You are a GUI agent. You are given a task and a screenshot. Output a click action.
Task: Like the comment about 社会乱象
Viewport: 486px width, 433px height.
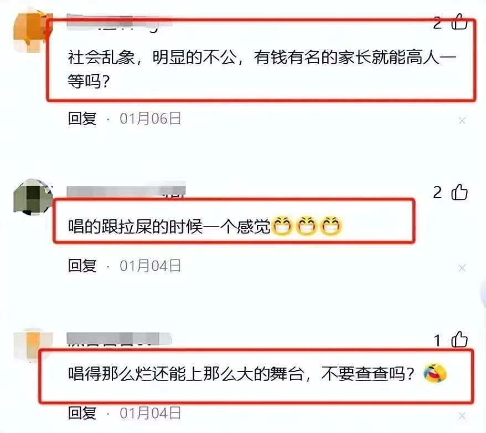[459, 22]
